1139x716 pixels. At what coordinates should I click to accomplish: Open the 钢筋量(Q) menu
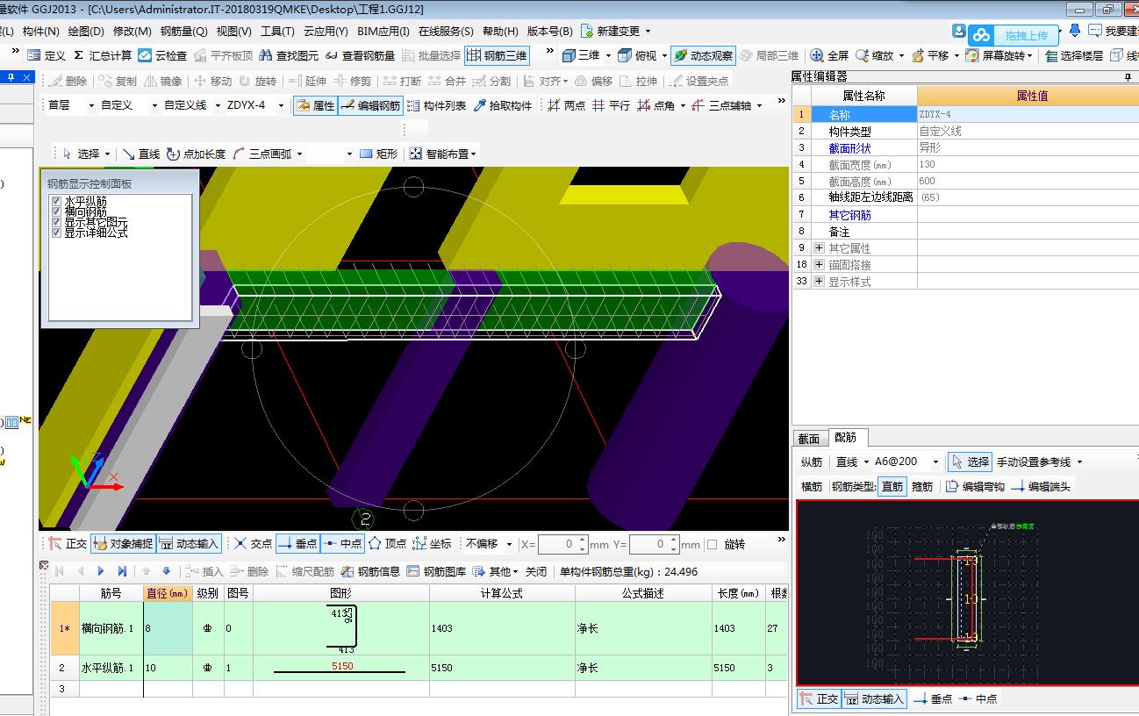coord(183,32)
